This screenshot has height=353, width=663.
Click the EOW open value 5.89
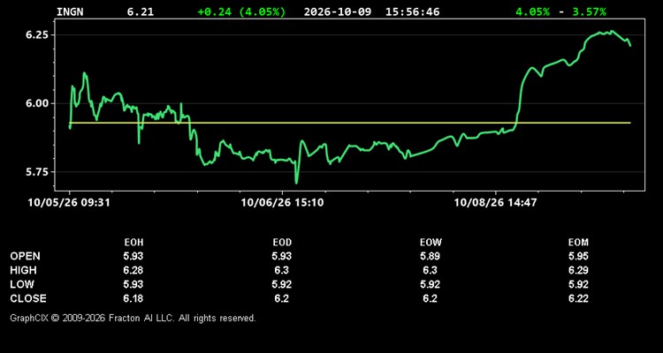coord(430,256)
